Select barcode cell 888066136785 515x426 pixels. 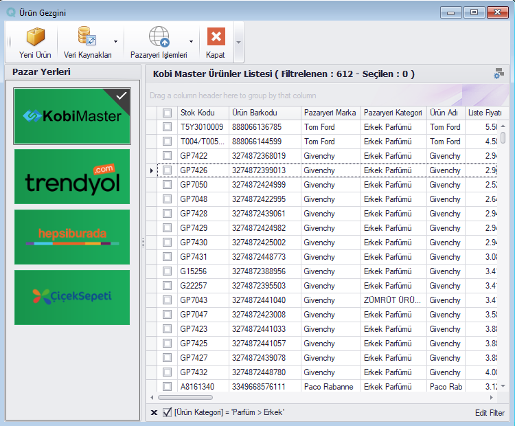tap(265, 127)
